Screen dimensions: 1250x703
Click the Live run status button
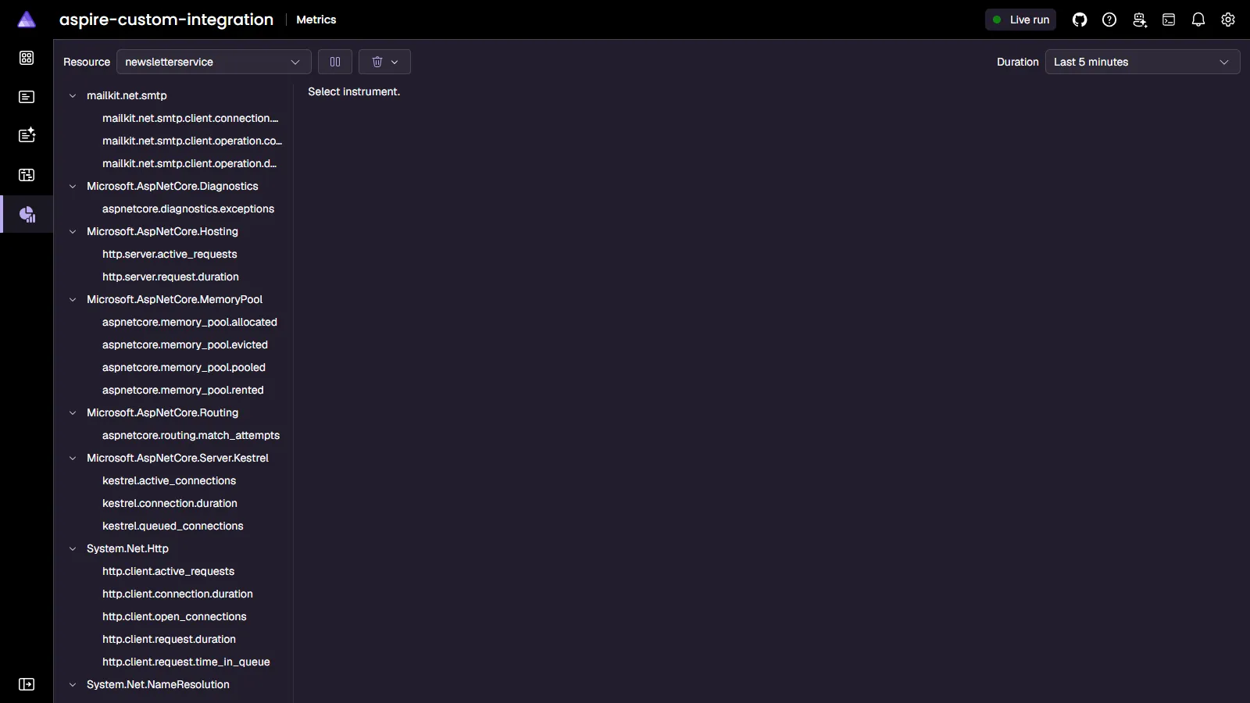click(1020, 20)
